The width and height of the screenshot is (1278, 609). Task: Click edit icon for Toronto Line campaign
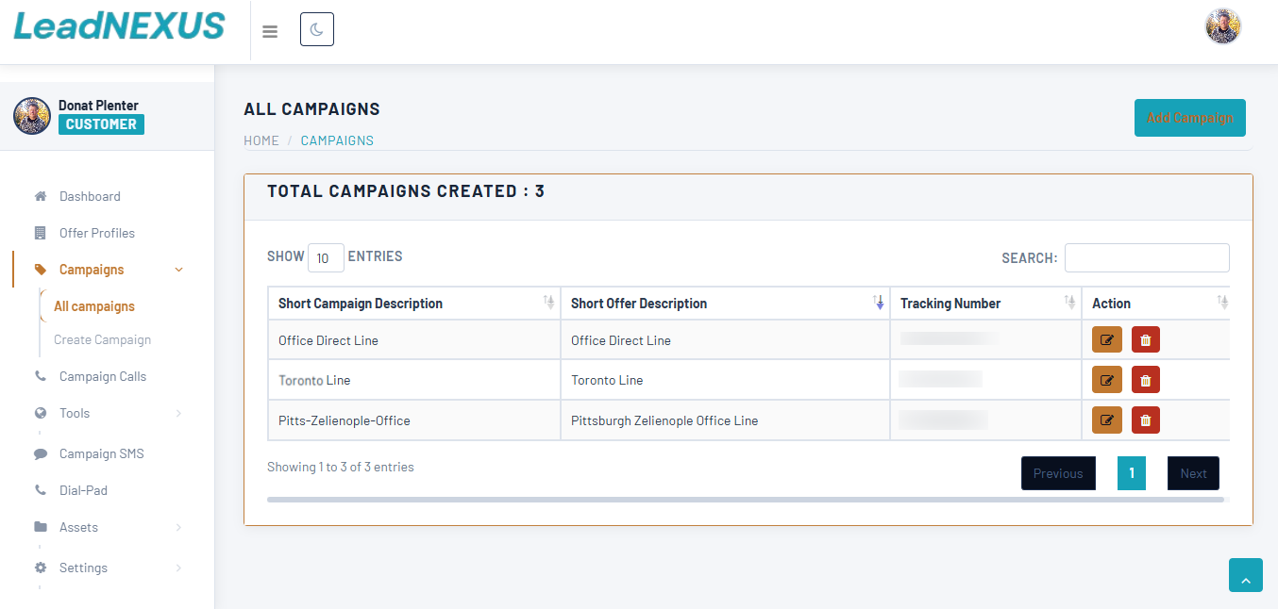click(1106, 380)
